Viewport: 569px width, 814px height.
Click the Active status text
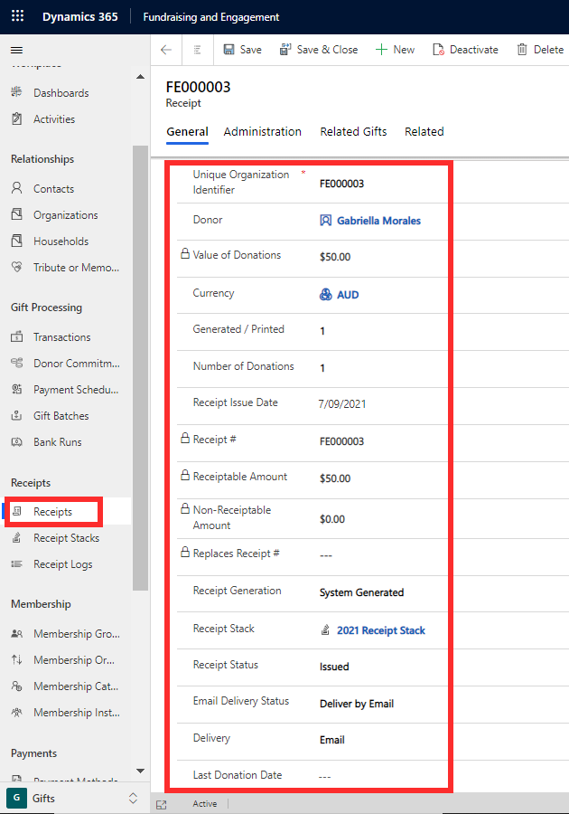click(205, 804)
